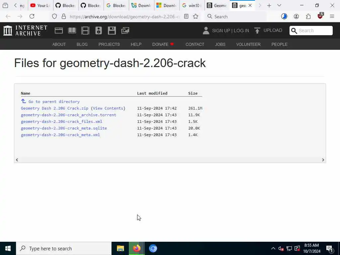Open the Software floppy disk icon
The image size is (340, 255).
click(112, 31)
